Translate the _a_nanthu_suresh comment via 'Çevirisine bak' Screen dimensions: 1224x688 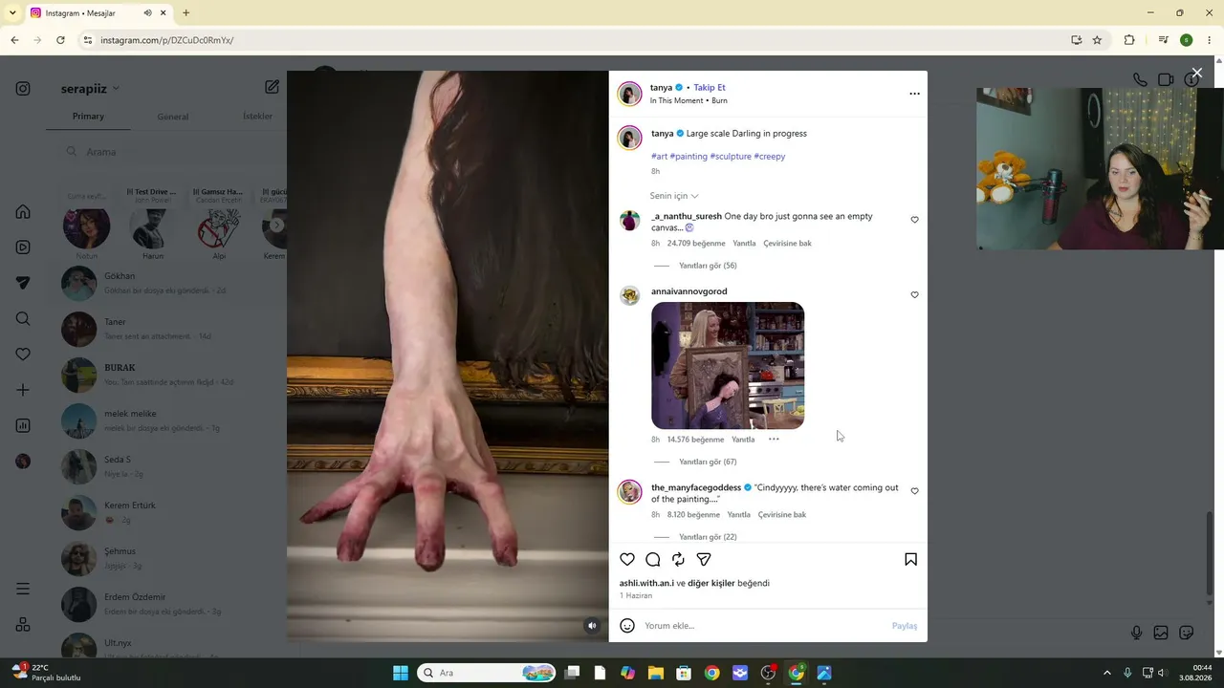tap(787, 244)
